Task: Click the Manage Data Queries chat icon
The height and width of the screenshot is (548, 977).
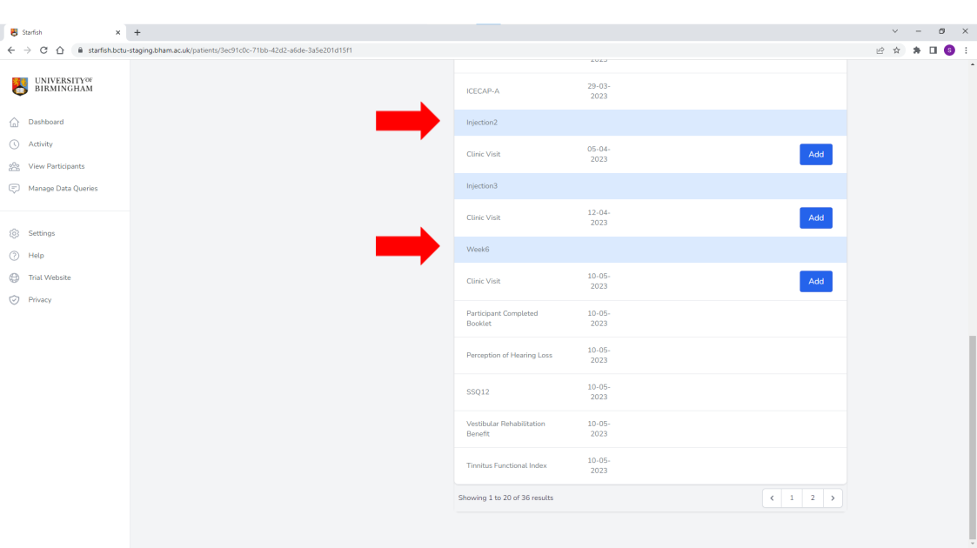Action: (14, 189)
